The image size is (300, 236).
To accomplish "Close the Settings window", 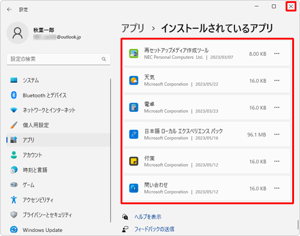I will pos(291,7).
